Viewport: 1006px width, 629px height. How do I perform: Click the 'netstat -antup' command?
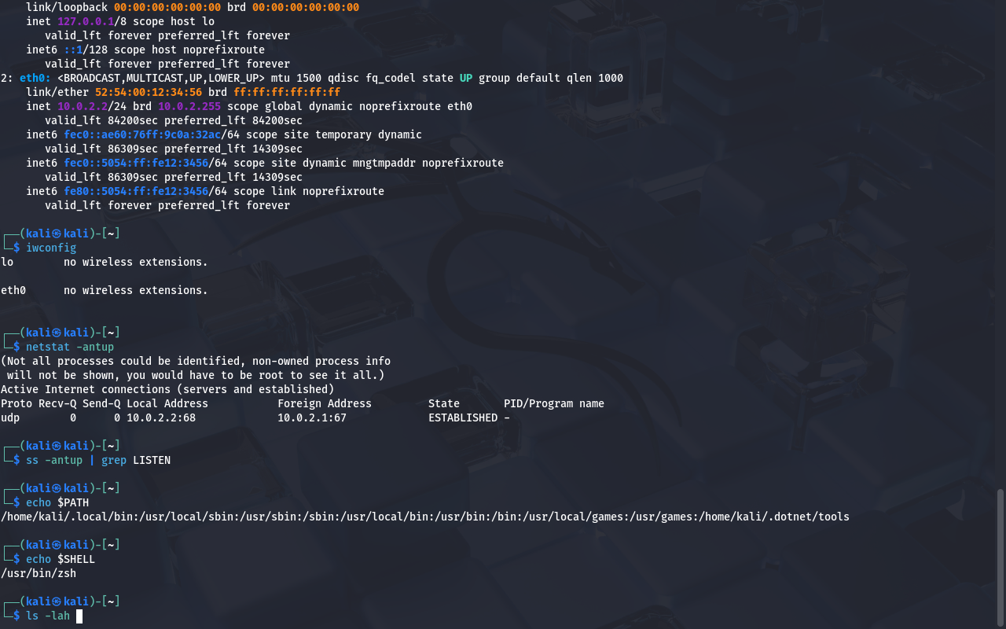(x=70, y=347)
